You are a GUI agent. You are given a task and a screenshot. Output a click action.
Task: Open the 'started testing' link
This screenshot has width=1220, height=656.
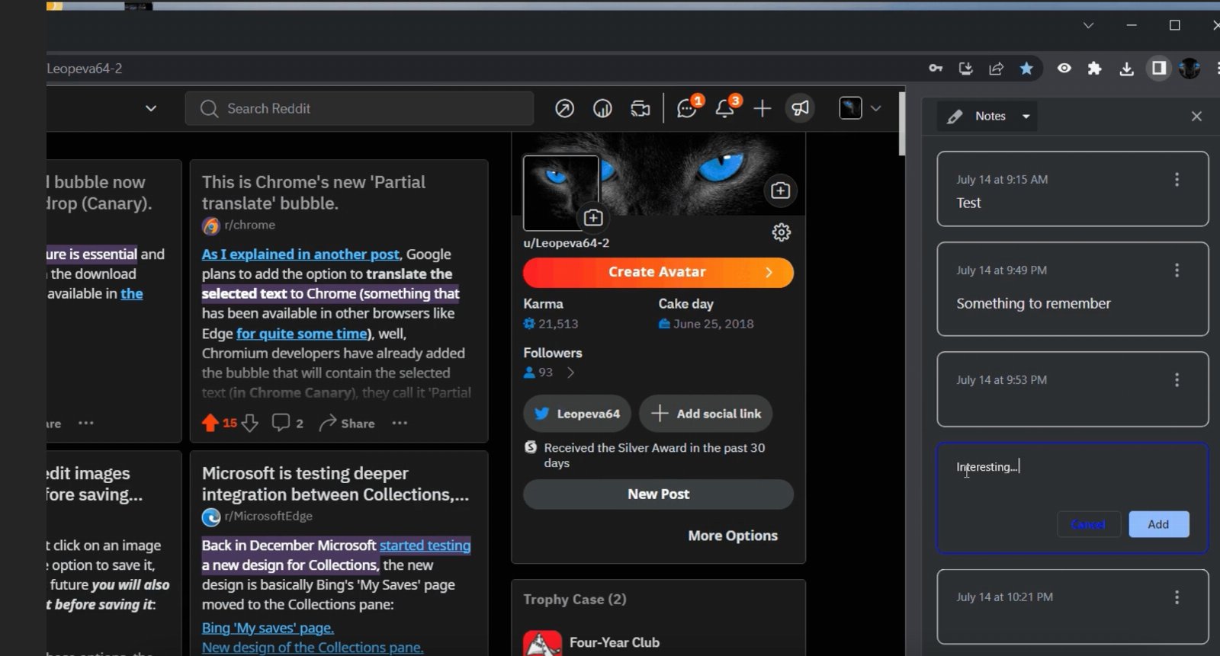[425, 546]
